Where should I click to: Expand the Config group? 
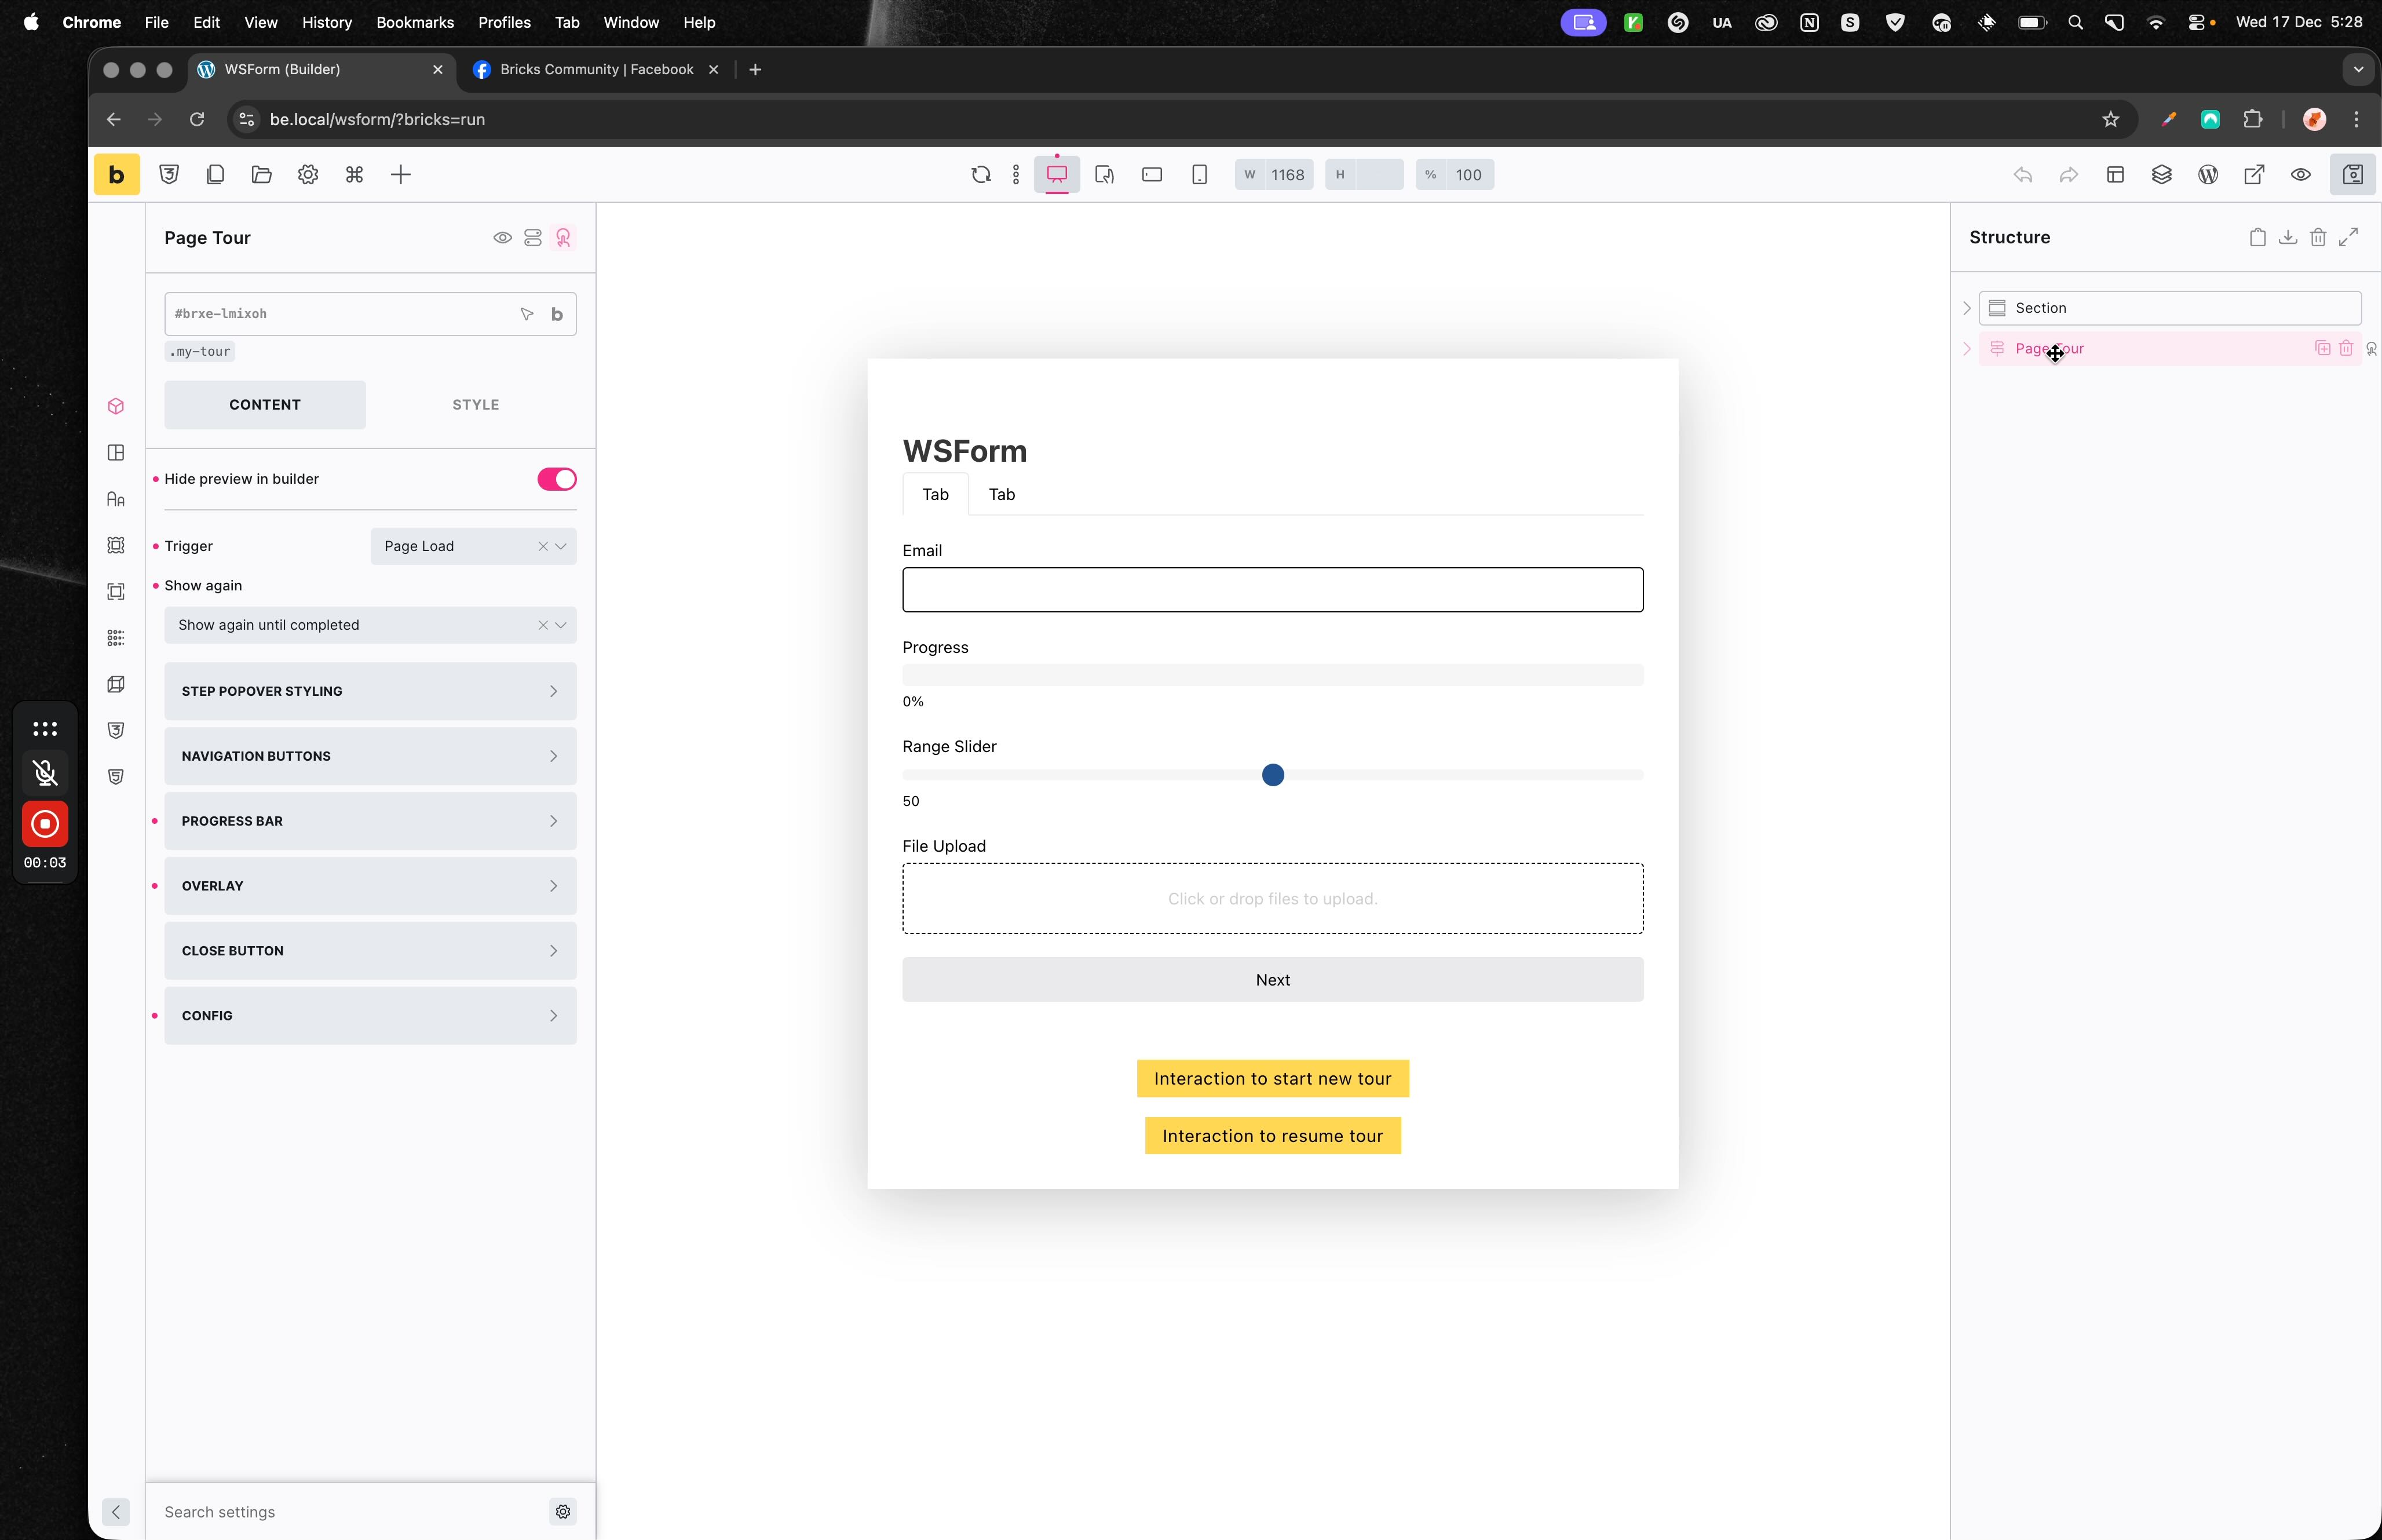pos(371,1016)
